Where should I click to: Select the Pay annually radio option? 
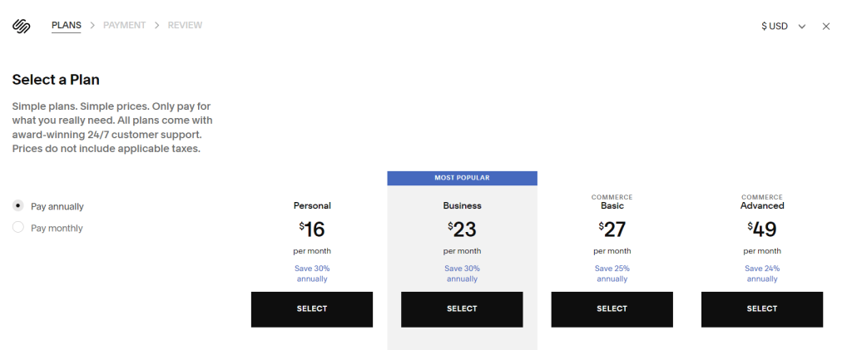click(x=18, y=206)
